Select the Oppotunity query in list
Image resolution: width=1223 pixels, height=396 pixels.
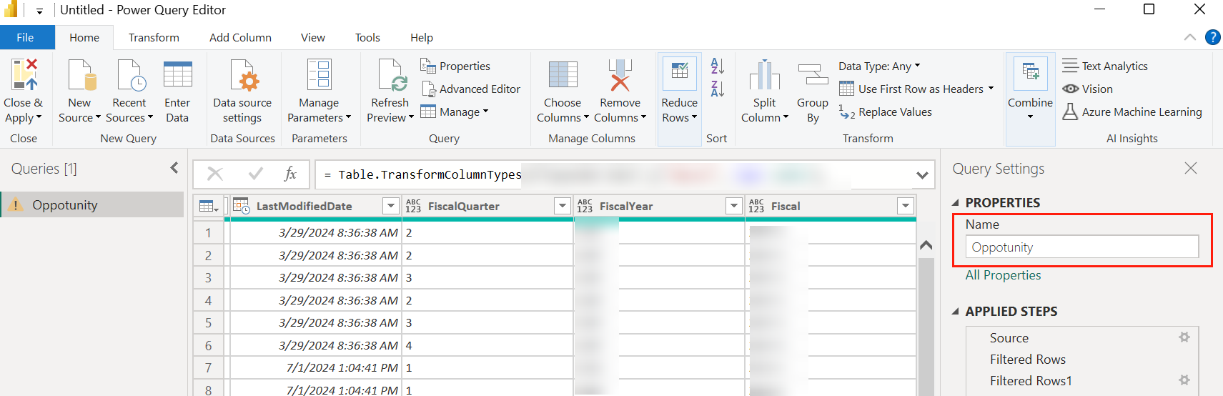pyautogui.click(x=64, y=205)
